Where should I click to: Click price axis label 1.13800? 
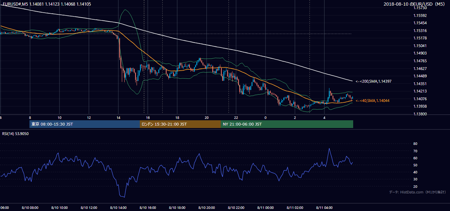click(420, 114)
